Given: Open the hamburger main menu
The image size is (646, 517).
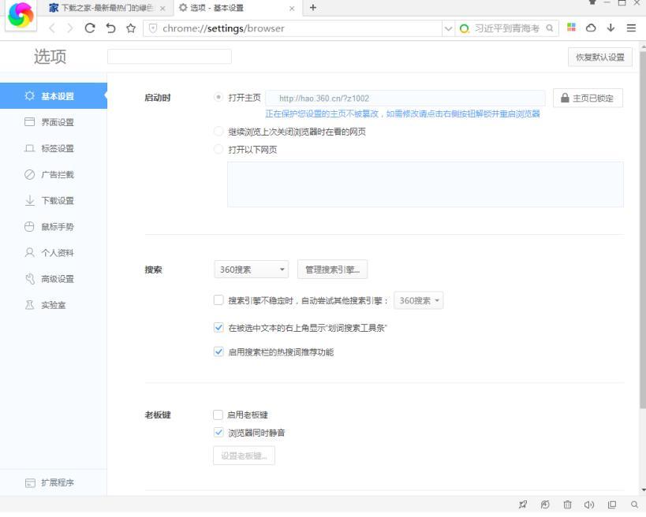Looking at the screenshot, I should point(631,28).
